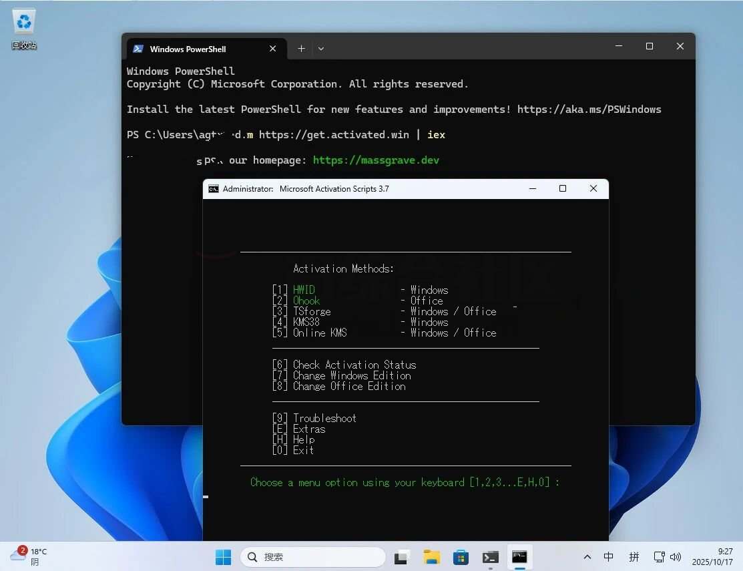Open the Recycle Bin desktop icon

(24, 27)
